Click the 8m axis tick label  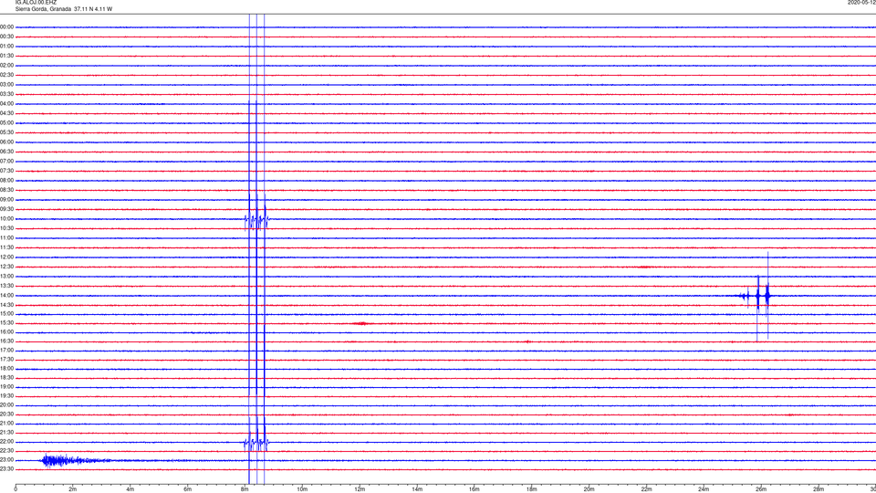pos(245,489)
